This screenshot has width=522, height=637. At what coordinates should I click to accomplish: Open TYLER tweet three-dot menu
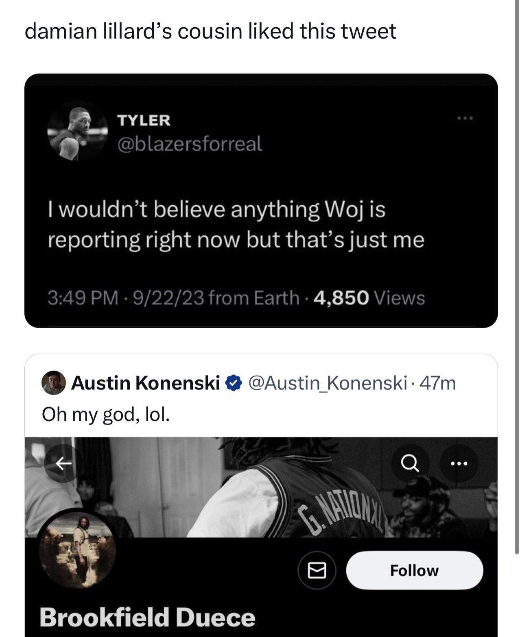tap(465, 118)
